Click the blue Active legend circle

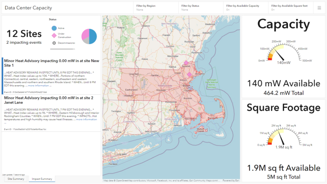[x=54, y=28]
